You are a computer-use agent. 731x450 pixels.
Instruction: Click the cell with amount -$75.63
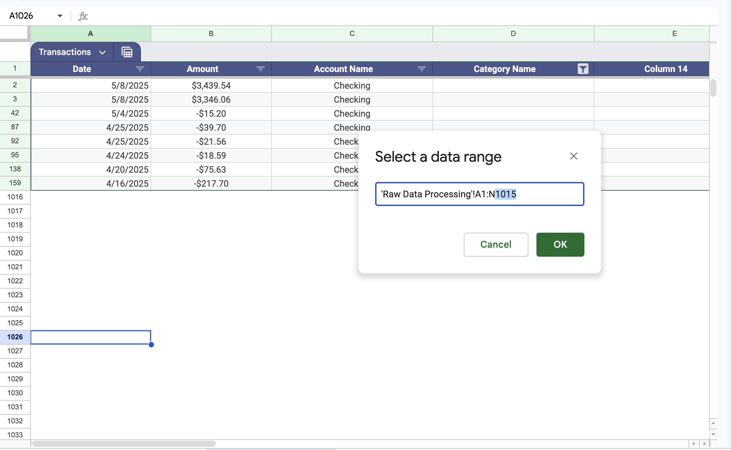pos(211,170)
